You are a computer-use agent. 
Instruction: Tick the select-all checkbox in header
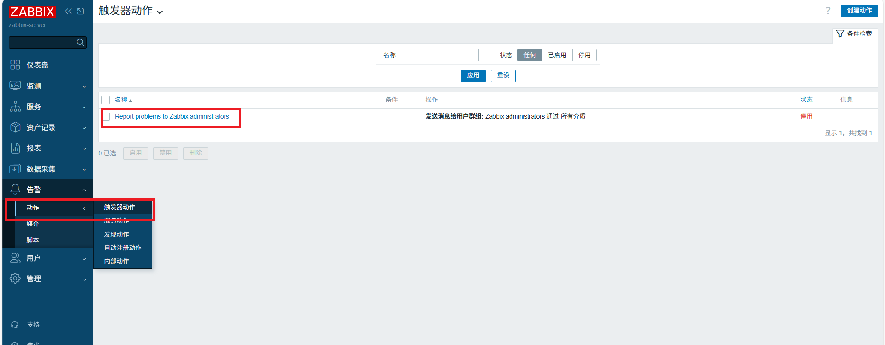pyautogui.click(x=106, y=100)
